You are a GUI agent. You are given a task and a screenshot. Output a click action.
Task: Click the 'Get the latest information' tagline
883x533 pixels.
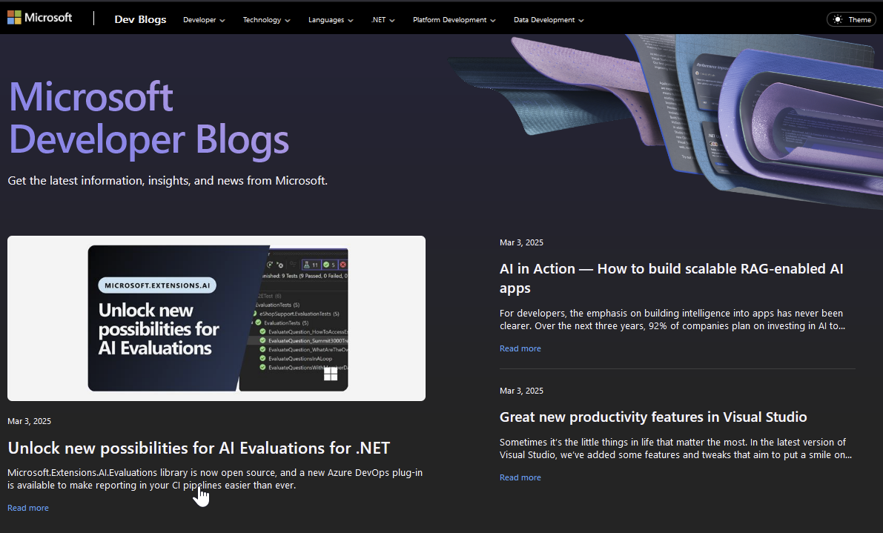[168, 181]
